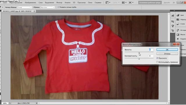Click the Отмена (Cancel) button
Image resolution: width=186 pixels, height=105 pixels.
tap(167, 54)
